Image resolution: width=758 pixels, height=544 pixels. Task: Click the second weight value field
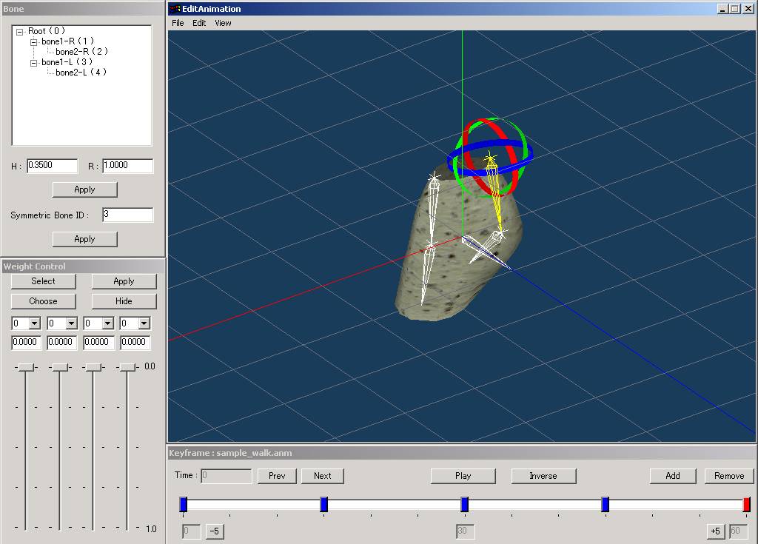(62, 343)
